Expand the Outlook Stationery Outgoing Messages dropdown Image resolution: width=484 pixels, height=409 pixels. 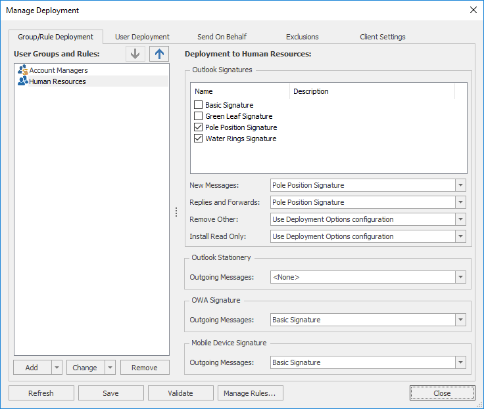click(x=460, y=277)
